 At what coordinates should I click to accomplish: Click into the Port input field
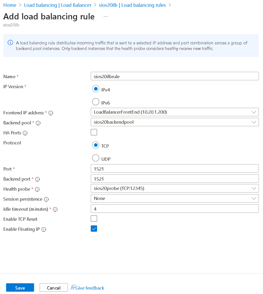(x=174, y=168)
